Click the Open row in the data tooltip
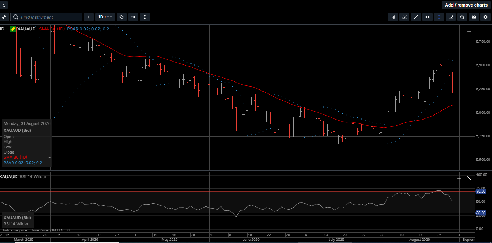Viewport: 492px width, 243px height. [x=27, y=137]
